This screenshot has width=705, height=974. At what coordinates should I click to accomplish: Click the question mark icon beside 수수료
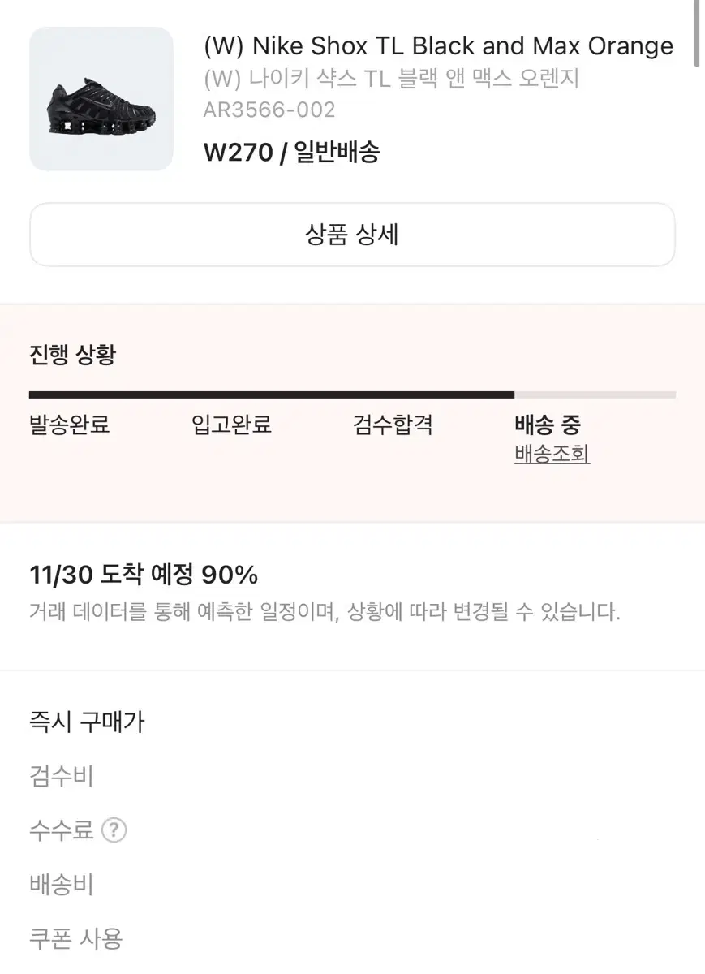pyautogui.click(x=114, y=830)
